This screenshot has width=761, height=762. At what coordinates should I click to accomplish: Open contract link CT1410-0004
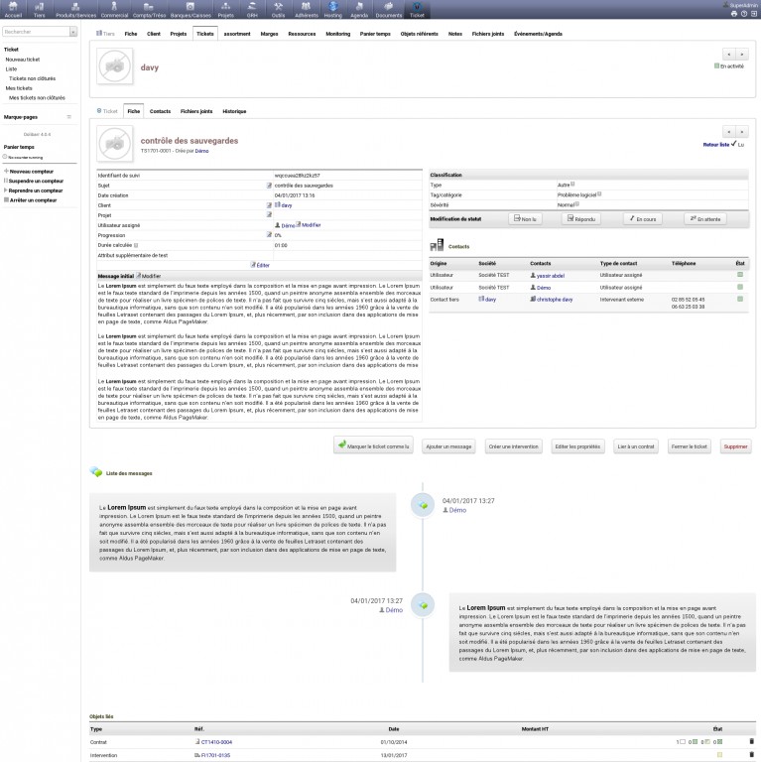click(216, 742)
